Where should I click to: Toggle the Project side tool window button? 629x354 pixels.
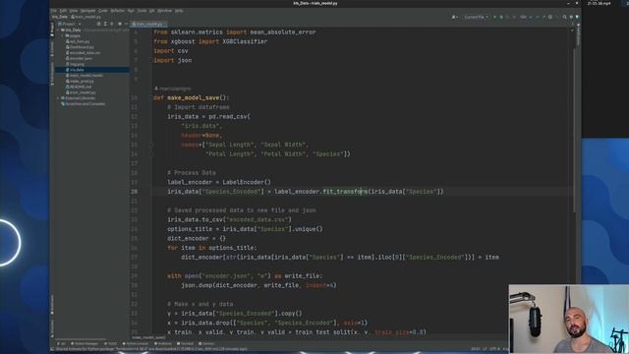coord(52,29)
